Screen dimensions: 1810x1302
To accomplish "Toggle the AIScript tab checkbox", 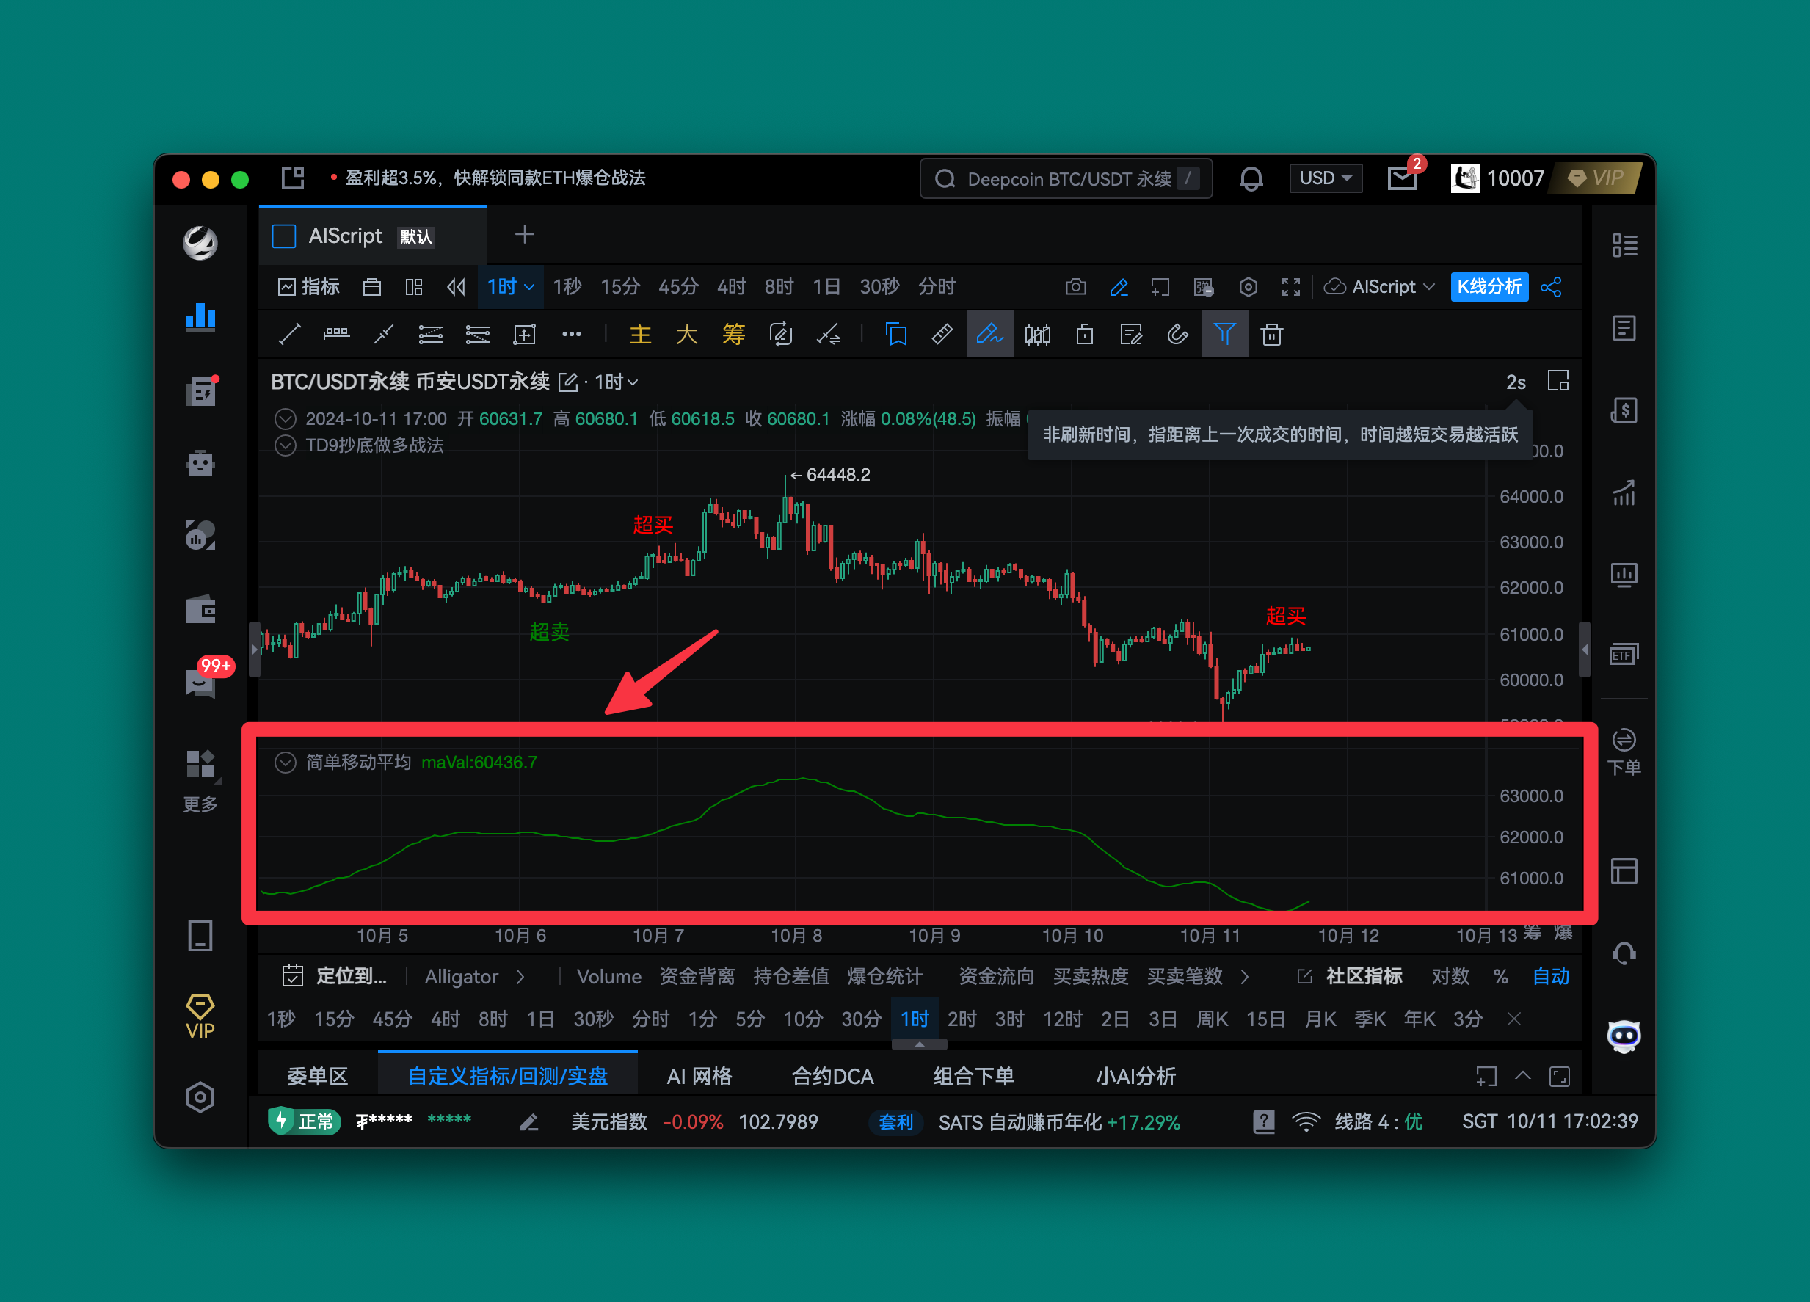I will pyautogui.click(x=284, y=236).
